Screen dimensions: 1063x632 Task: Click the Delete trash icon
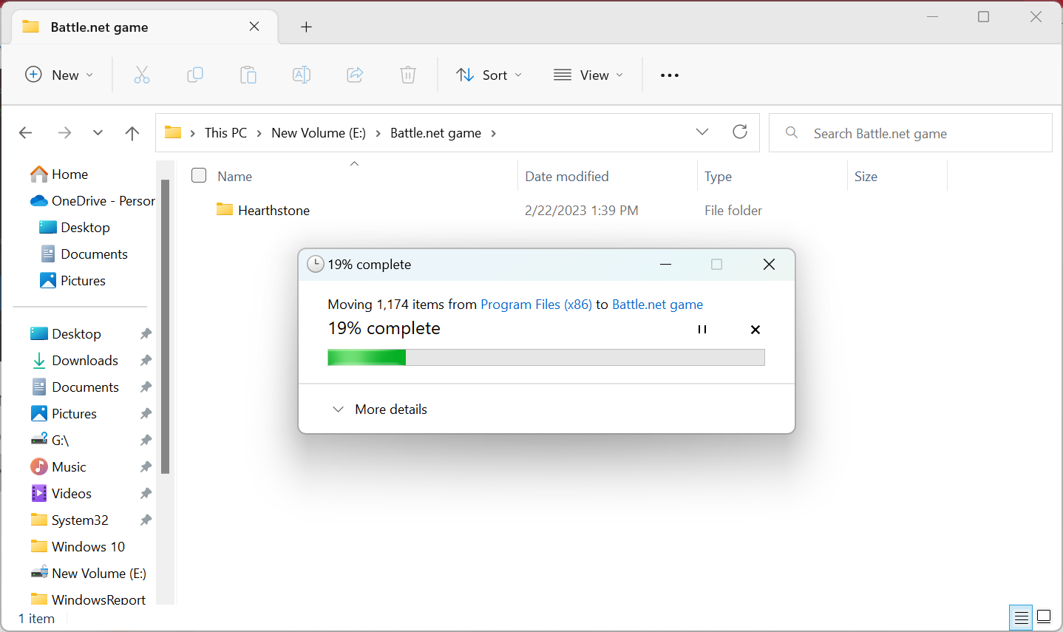(408, 75)
